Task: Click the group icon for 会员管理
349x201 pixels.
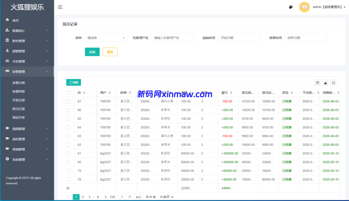Action: 7,61
